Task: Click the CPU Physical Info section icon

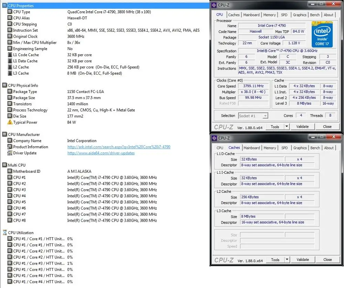Action: click(x=4, y=85)
